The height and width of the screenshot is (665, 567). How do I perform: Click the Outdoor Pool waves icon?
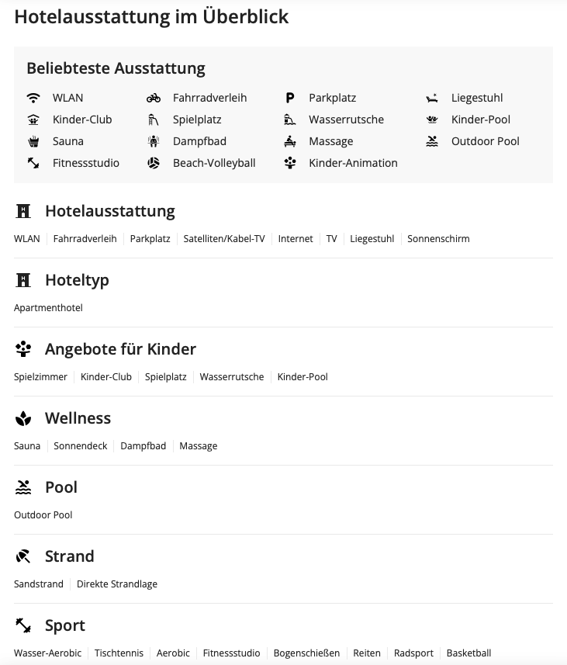(432, 141)
